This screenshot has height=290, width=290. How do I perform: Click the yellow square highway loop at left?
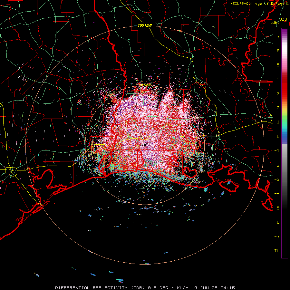coord(11,172)
